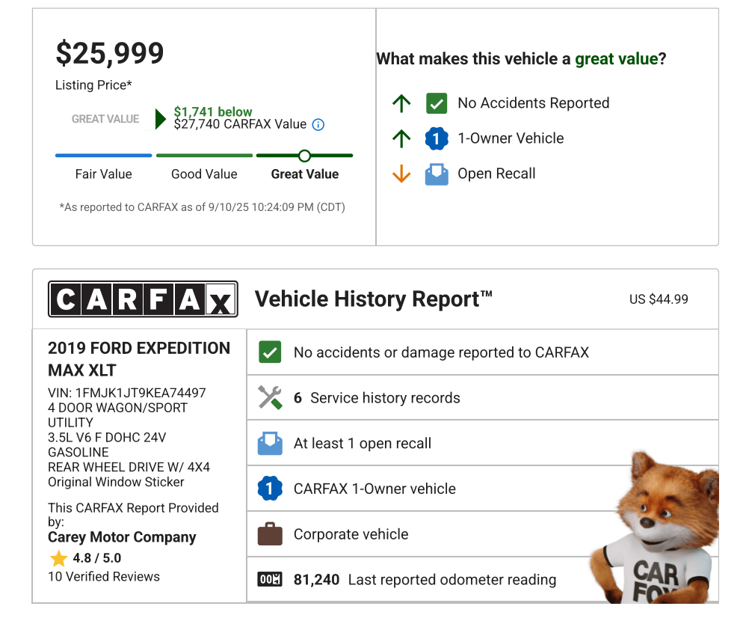
Task: Click the odometer reading icon
Action: (270, 580)
